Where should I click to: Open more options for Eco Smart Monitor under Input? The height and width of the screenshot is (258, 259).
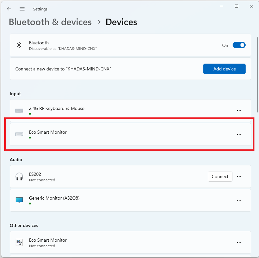pos(239,134)
